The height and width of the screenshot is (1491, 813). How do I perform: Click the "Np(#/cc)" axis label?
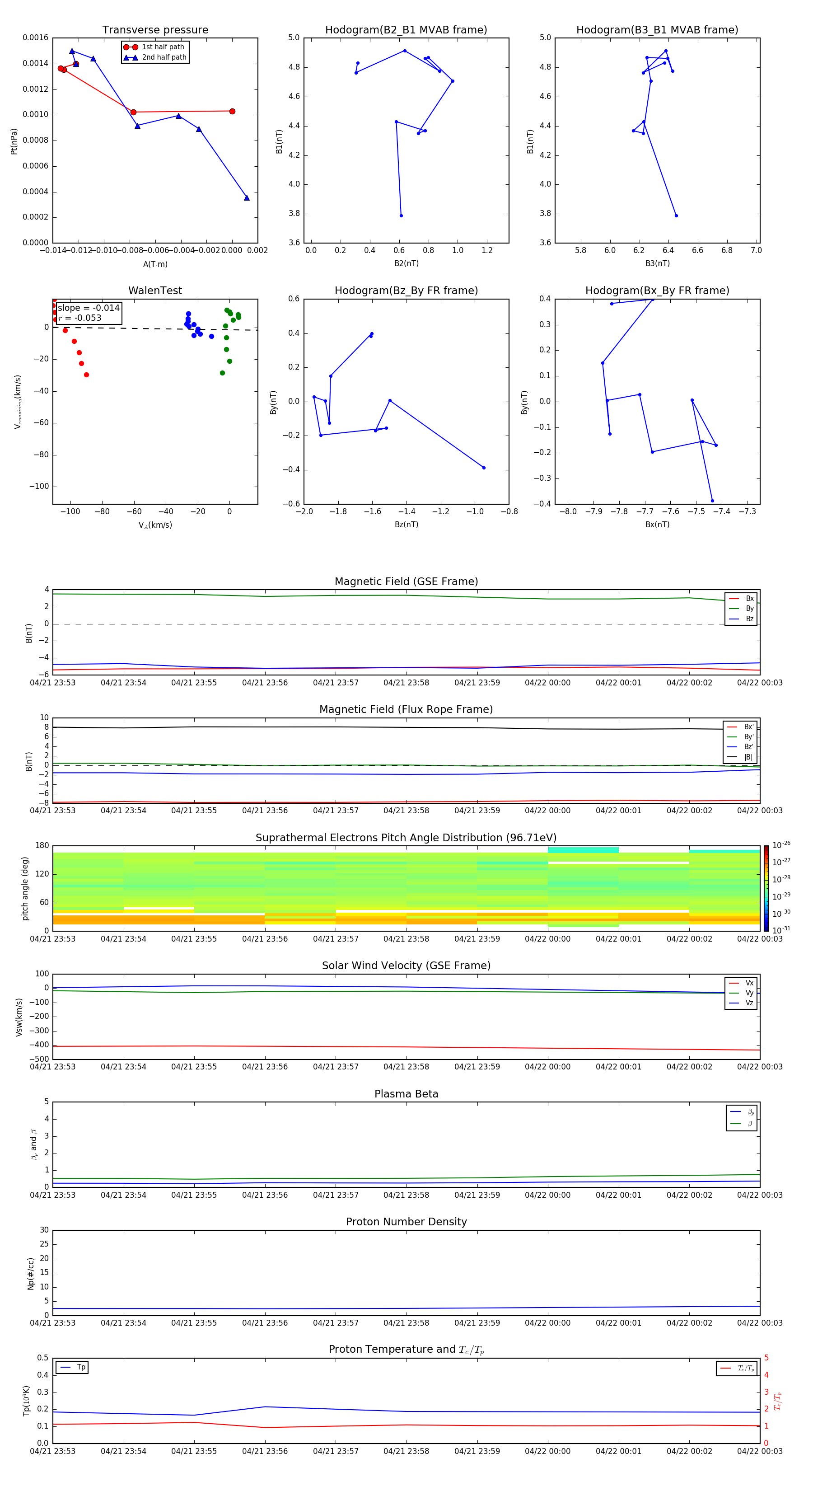31,1273
